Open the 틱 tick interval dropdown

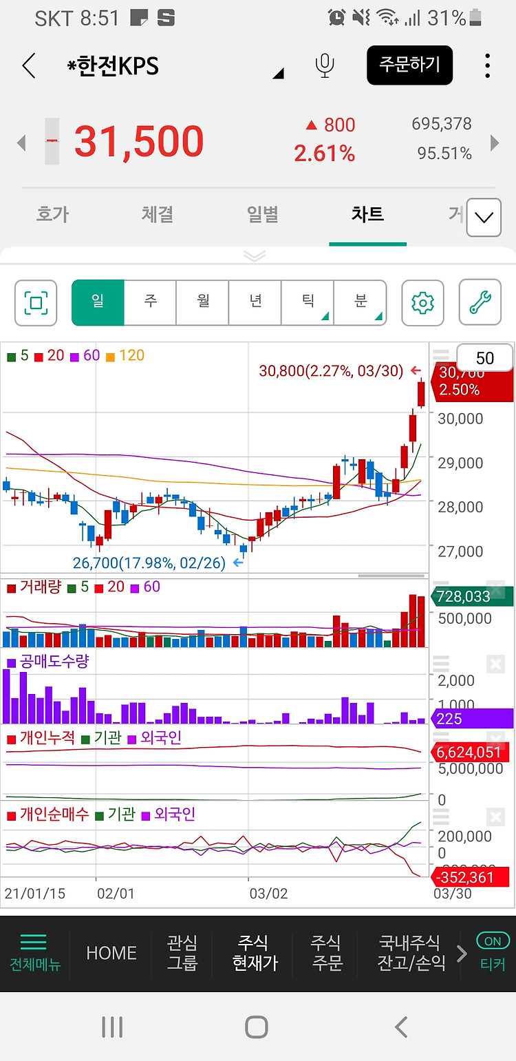[308, 302]
